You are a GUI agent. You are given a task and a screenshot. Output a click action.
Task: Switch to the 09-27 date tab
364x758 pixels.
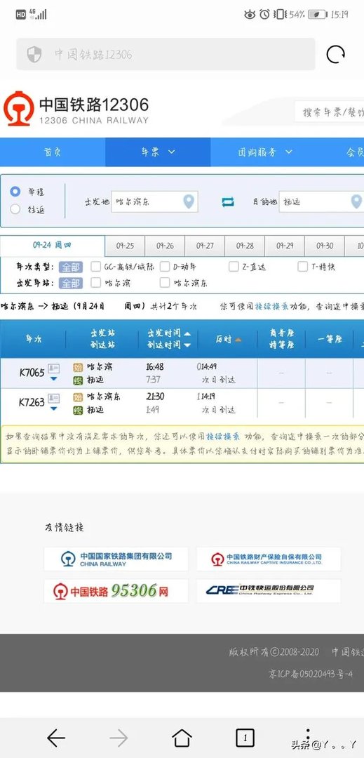[x=205, y=246]
